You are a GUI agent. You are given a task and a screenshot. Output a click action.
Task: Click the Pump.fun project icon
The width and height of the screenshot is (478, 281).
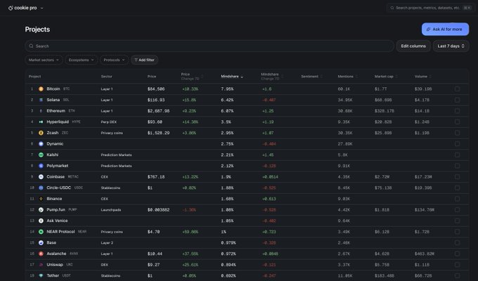41,209
